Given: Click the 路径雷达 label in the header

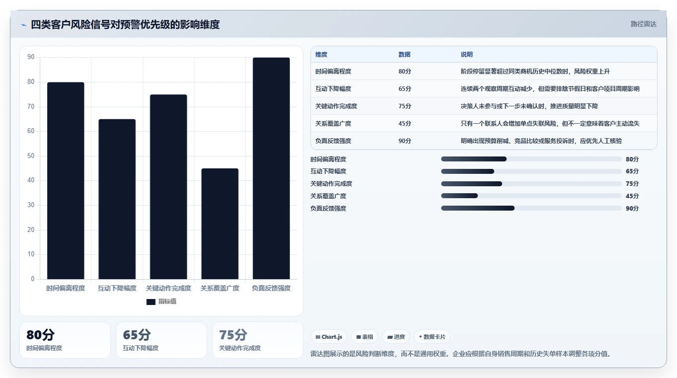Looking at the screenshot, I should 643,24.
